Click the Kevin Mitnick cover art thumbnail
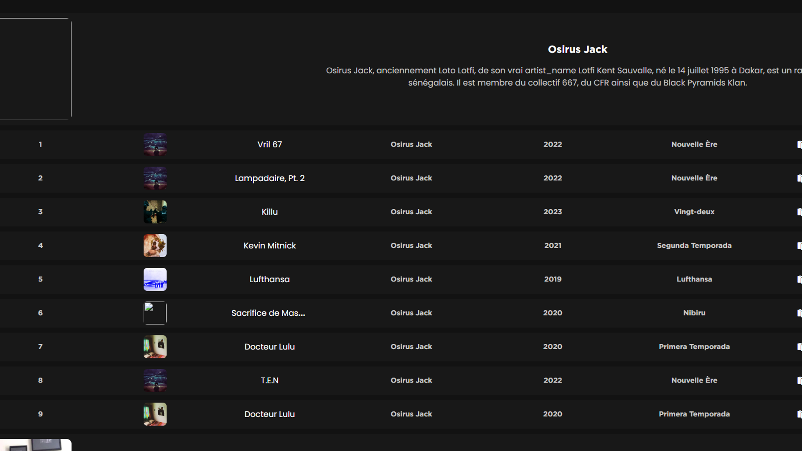802x451 pixels. (x=155, y=246)
